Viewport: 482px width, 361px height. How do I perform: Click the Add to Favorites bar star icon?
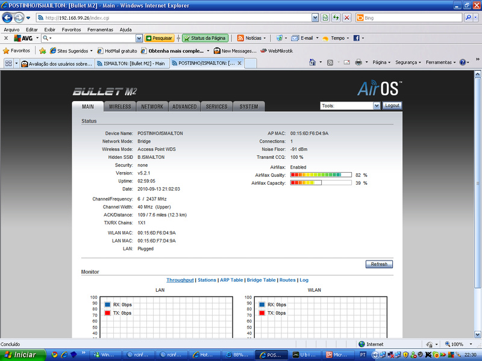pos(42,51)
